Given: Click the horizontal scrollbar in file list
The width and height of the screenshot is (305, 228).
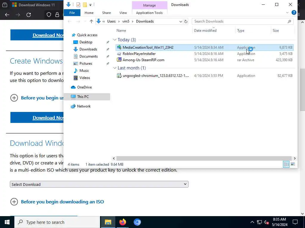Looking at the screenshot, I should pos(204,159).
